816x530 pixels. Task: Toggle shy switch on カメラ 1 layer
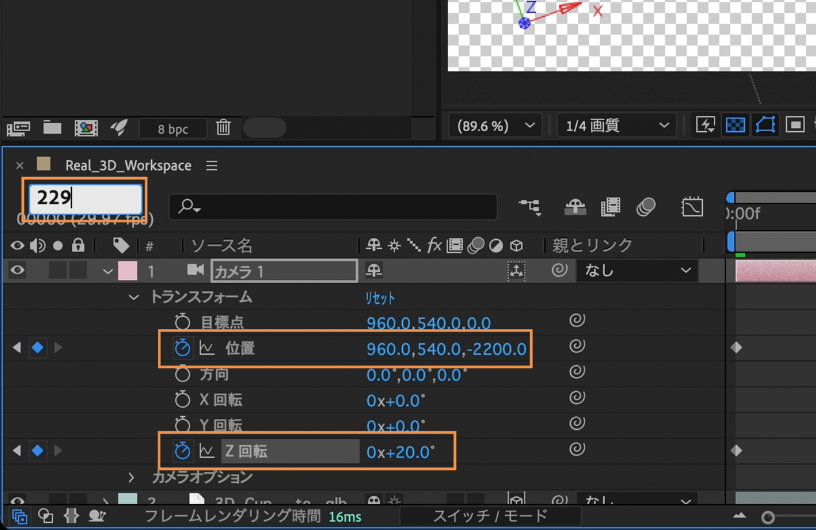pos(374,270)
